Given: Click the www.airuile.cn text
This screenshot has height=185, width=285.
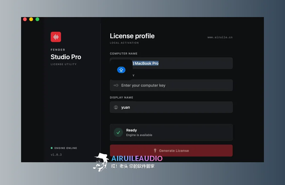Looking at the screenshot, I should (220, 37).
